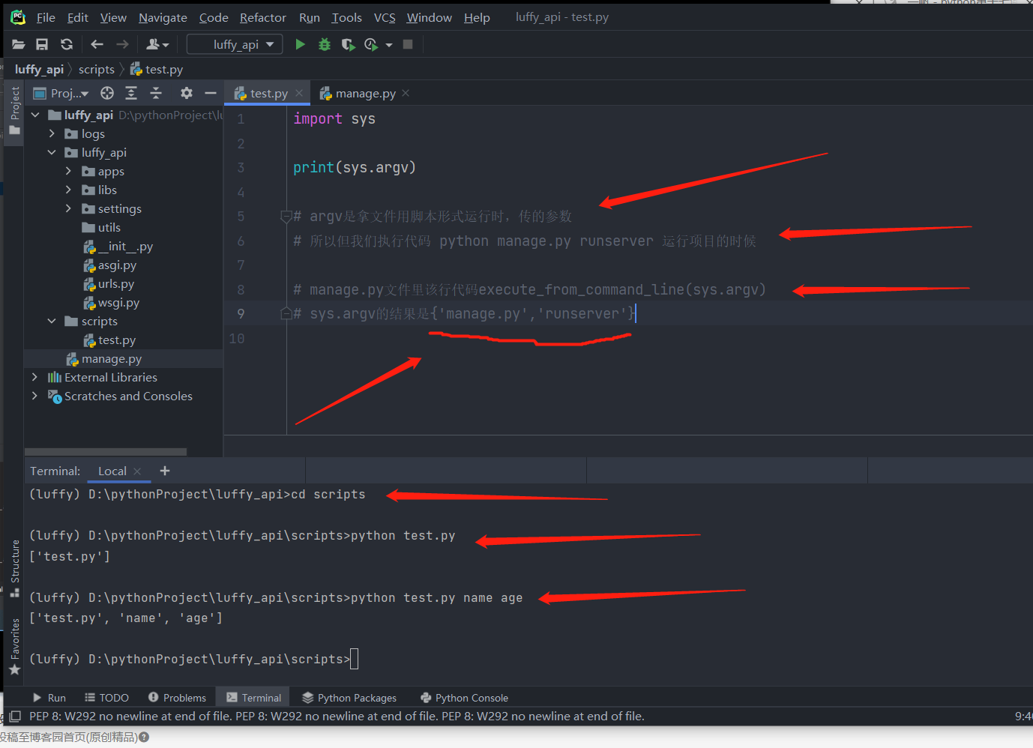
Task: Open the View menu
Action: pyautogui.click(x=113, y=17)
